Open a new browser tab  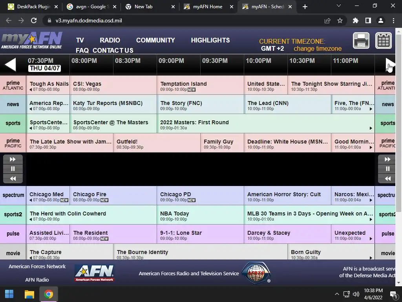(305, 7)
